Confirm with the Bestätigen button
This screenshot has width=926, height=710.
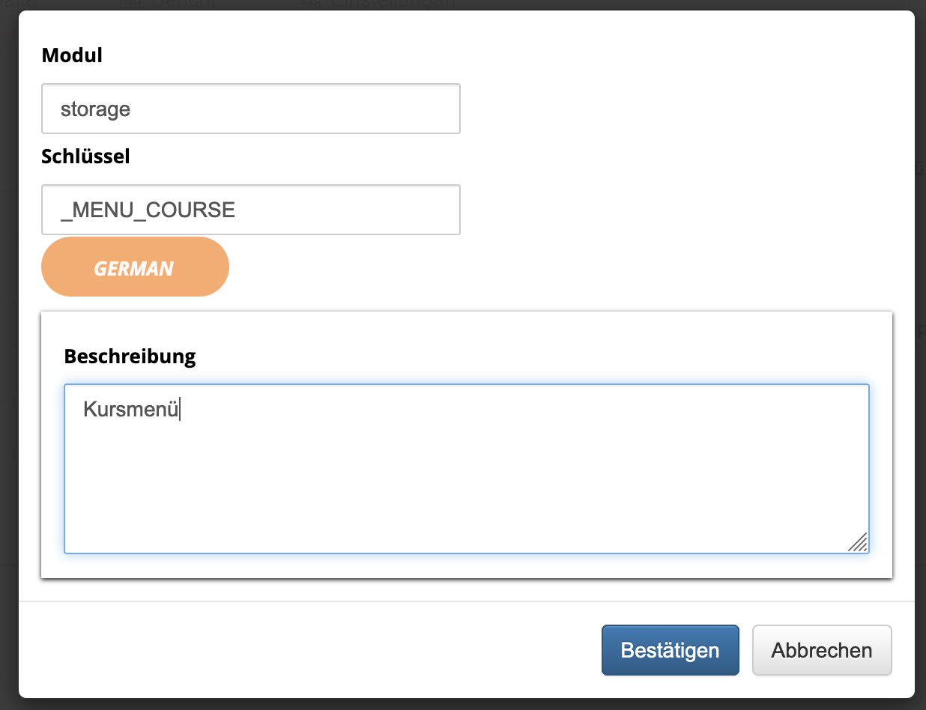coord(670,650)
